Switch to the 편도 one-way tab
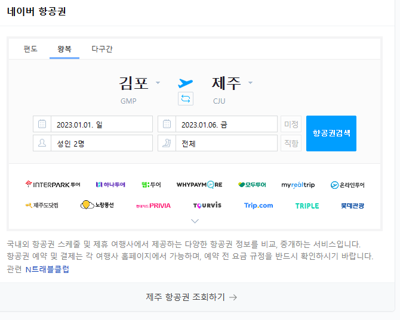 coord(30,49)
